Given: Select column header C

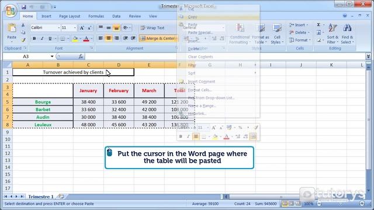Looking at the screenshot, I should pos(88,65).
